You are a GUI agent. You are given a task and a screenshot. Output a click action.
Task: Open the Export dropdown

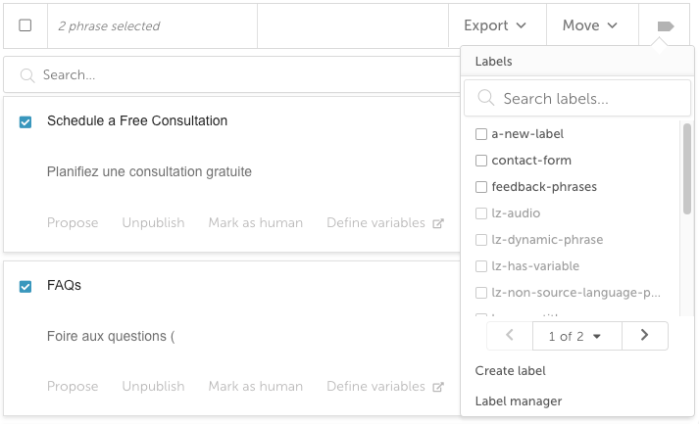(x=495, y=25)
